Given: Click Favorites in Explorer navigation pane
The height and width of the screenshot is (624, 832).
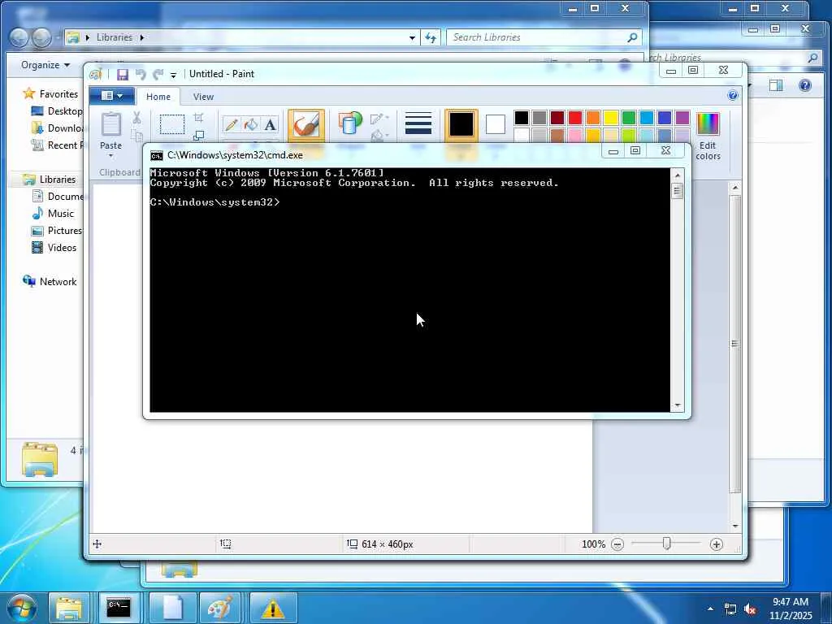Looking at the screenshot, I should click(58, 94).
